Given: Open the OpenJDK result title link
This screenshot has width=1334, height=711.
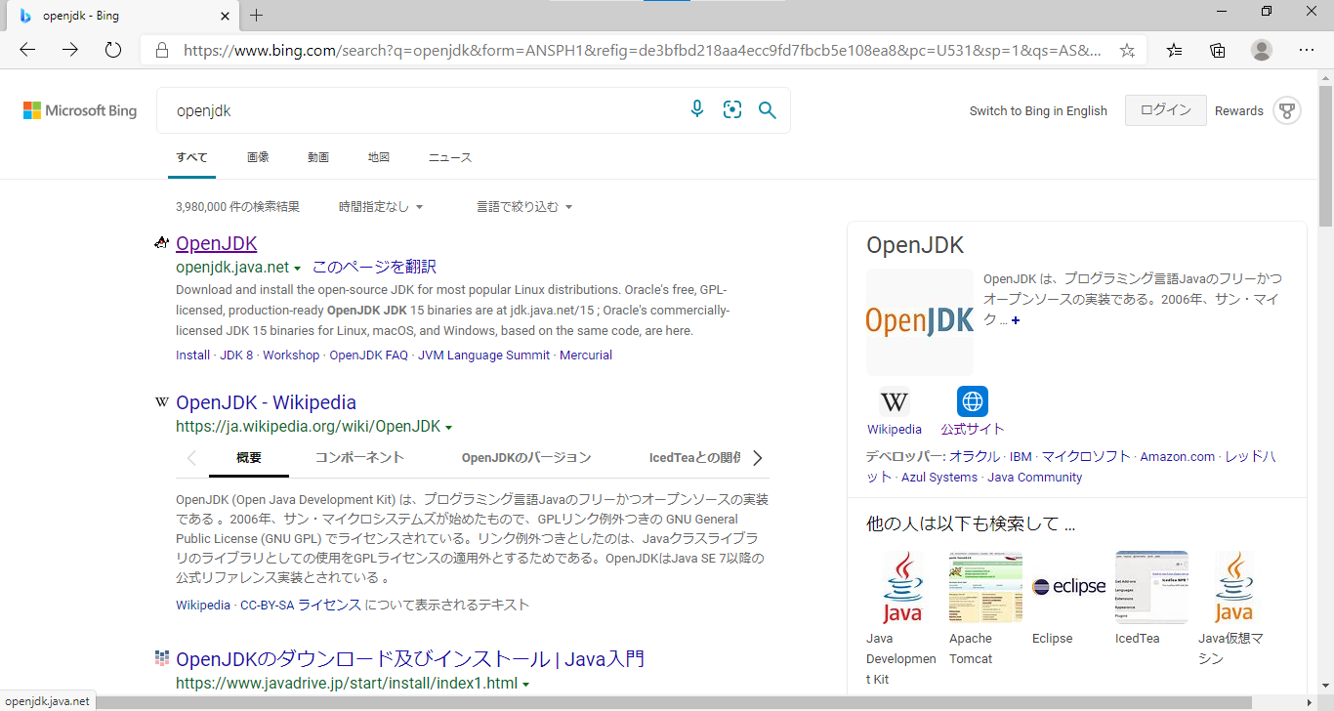Looking at the screenshot, I should (217, 243).
